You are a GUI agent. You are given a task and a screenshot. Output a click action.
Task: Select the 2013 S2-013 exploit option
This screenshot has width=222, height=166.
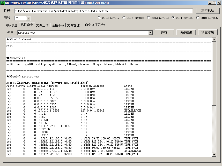point(158,18)
